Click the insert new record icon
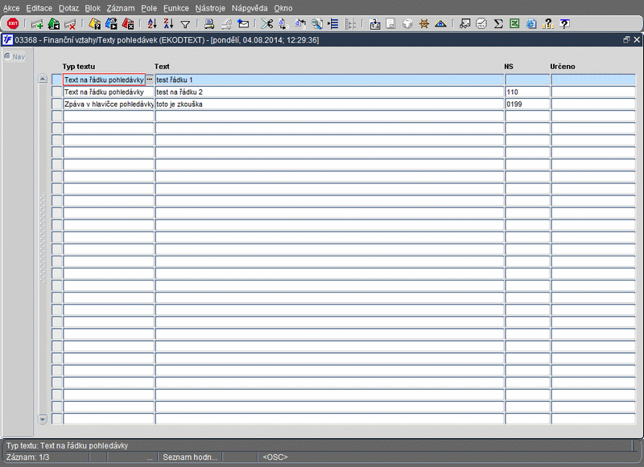Image resolution: width=644 pixels, height=467 pixels. (x=37, y=24)
